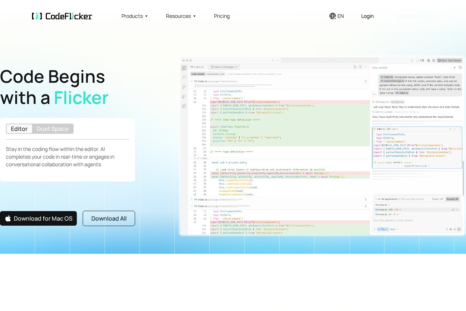Click Download for Mac OS button
Image resolution: width=466 pixels, height=311 pixels.
pyautogui.click(x=38, y=218)
